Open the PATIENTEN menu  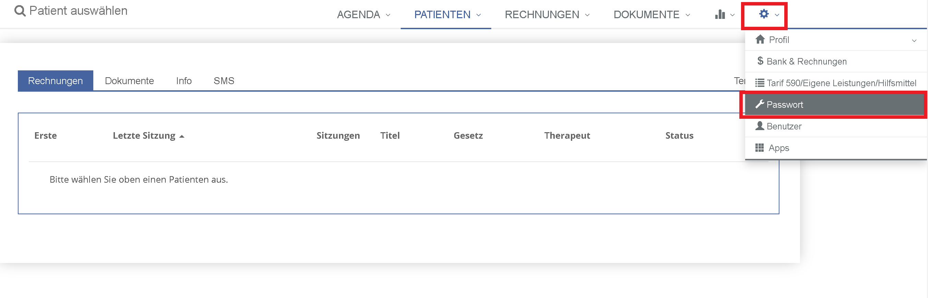[447, 15]
